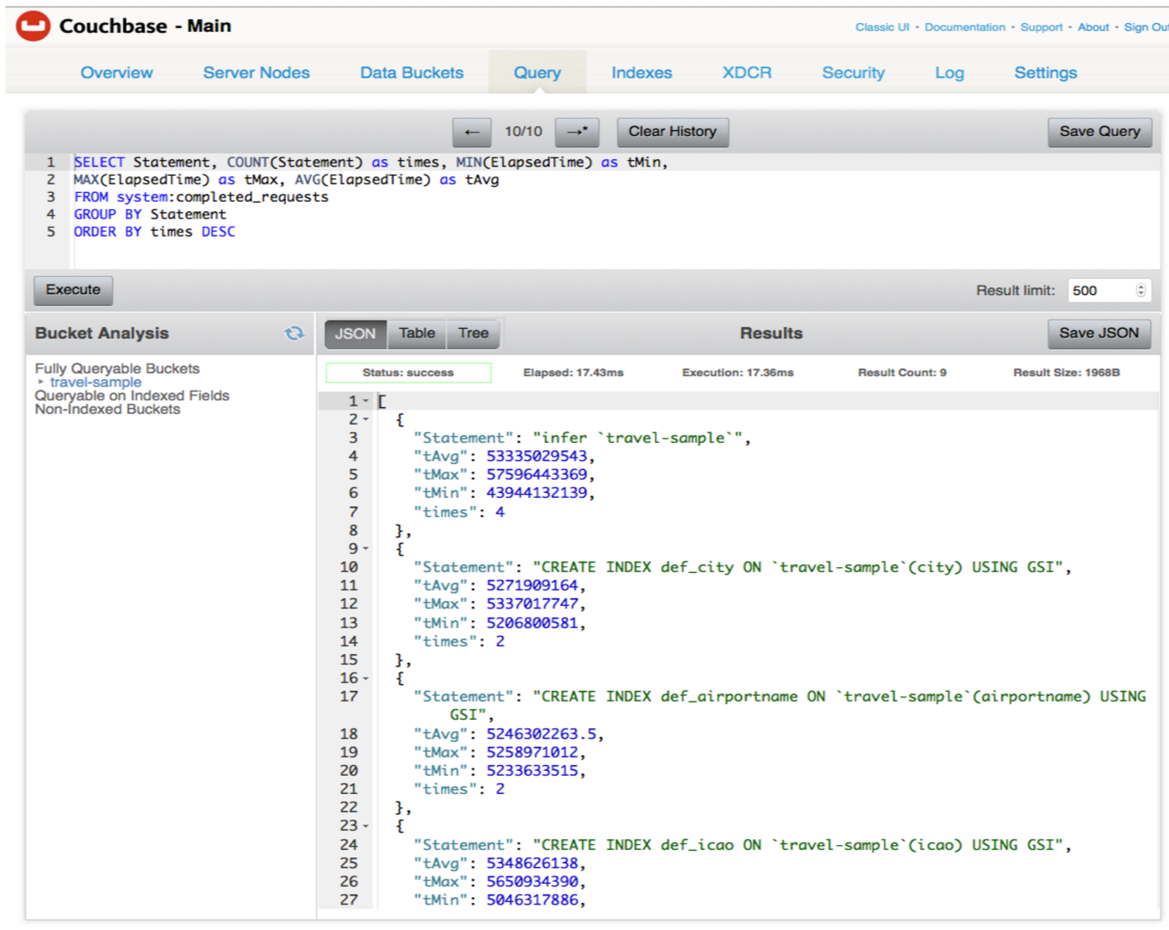Viewport: 1169px width, 930px height.
Task: Open the Log tab
Action: [x=949, y=73]
